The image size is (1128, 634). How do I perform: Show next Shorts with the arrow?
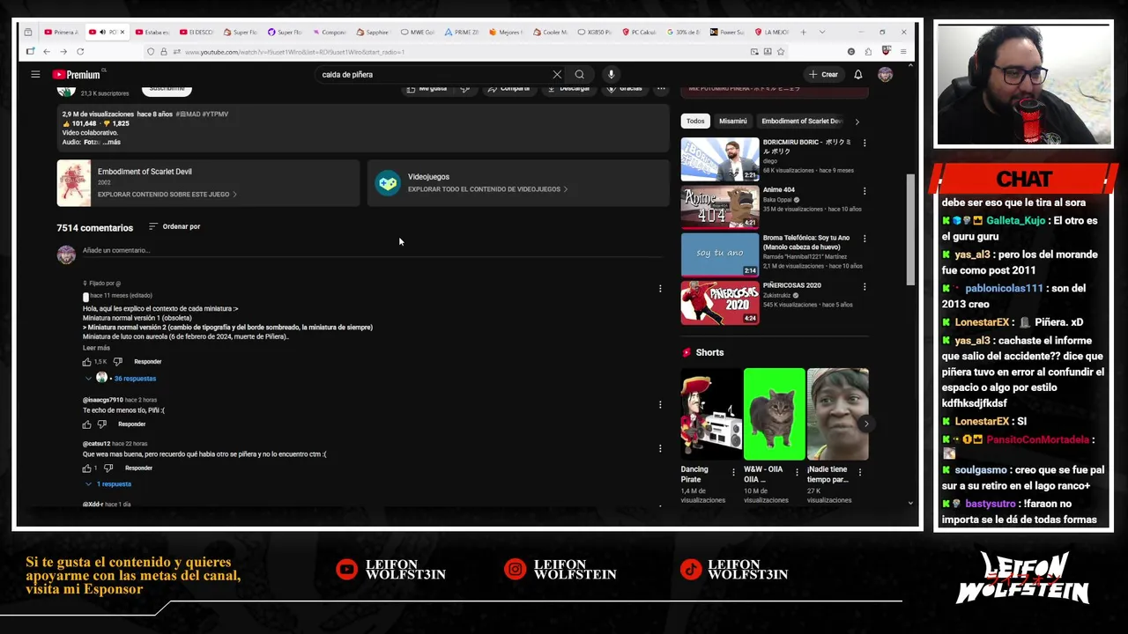coord(865,424)
